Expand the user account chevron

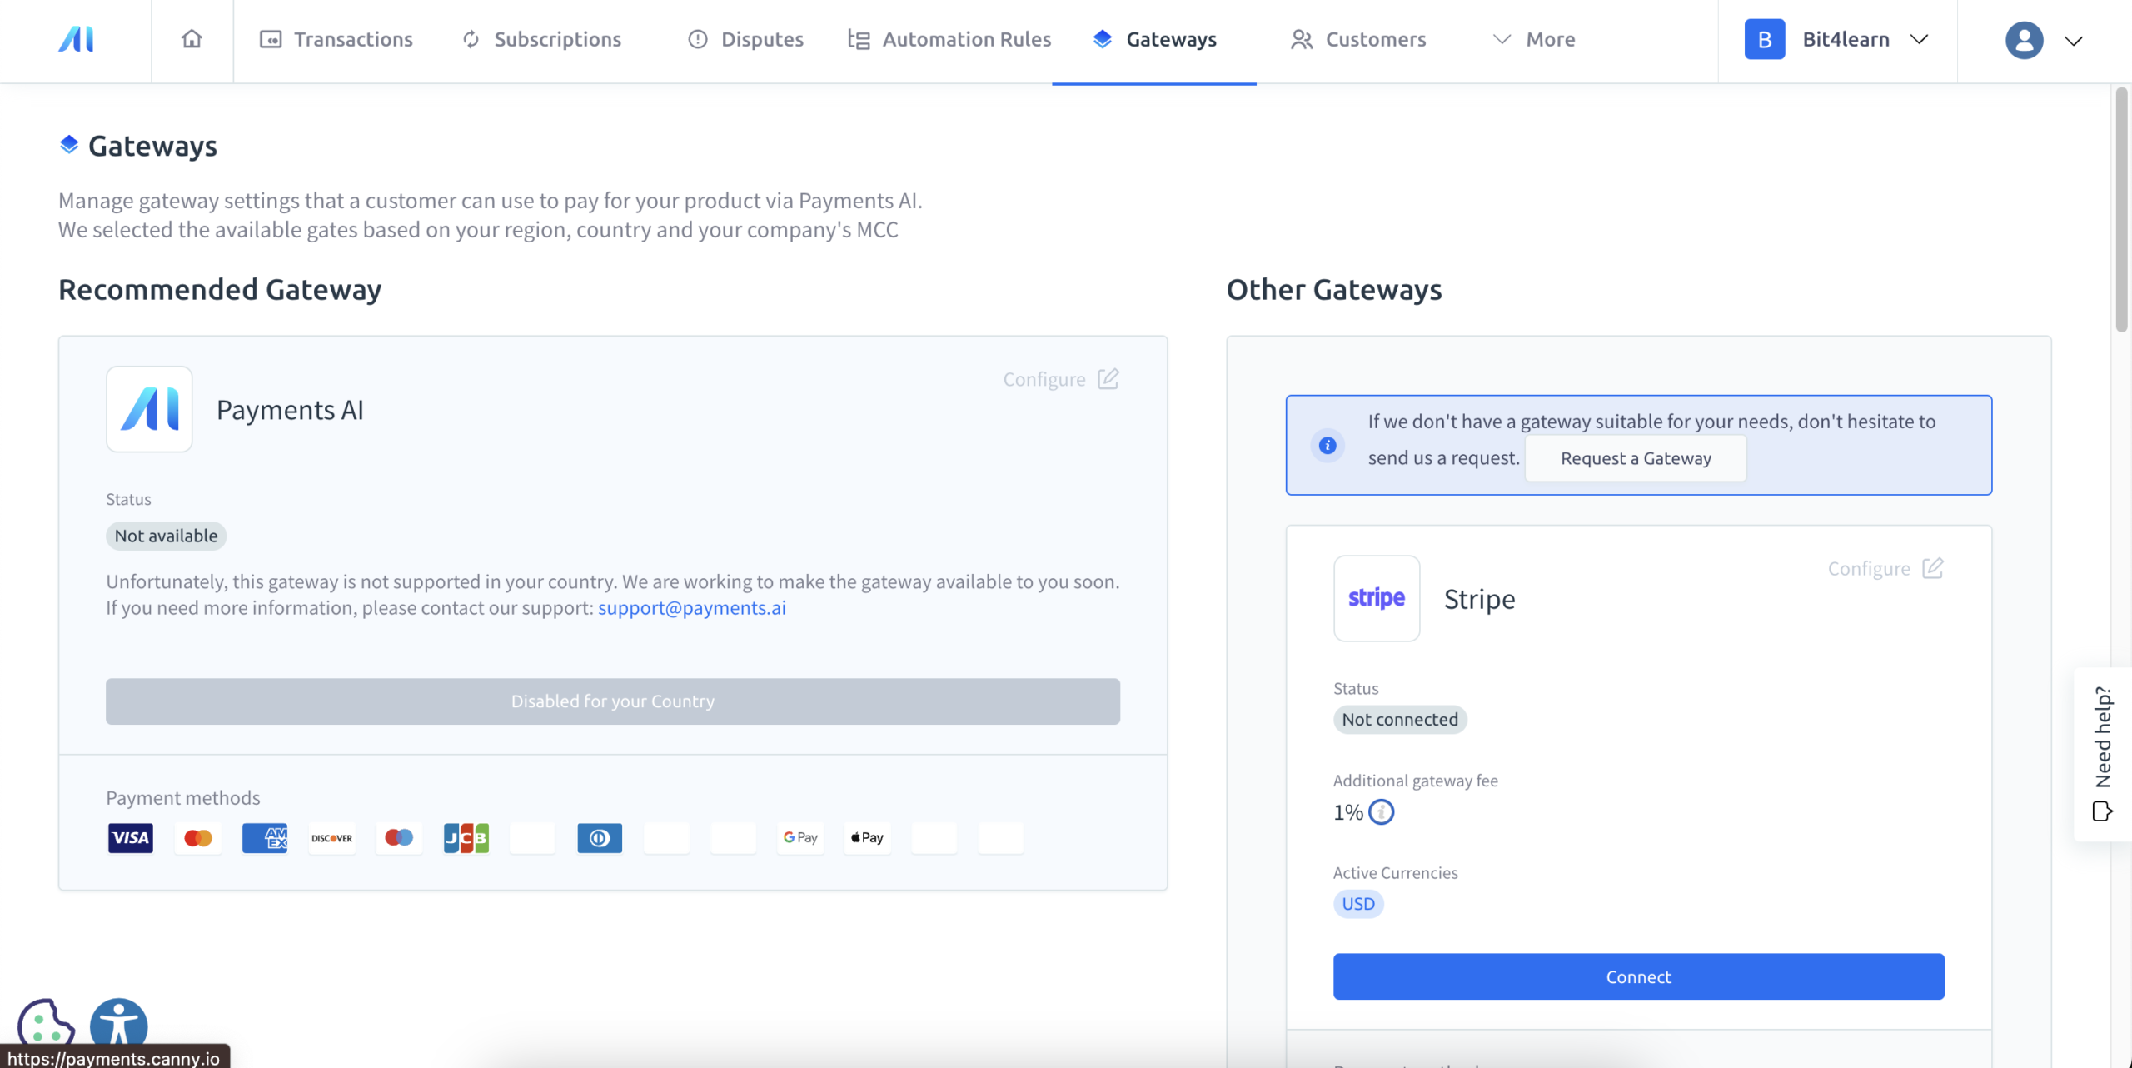[x=2073, y=41]
